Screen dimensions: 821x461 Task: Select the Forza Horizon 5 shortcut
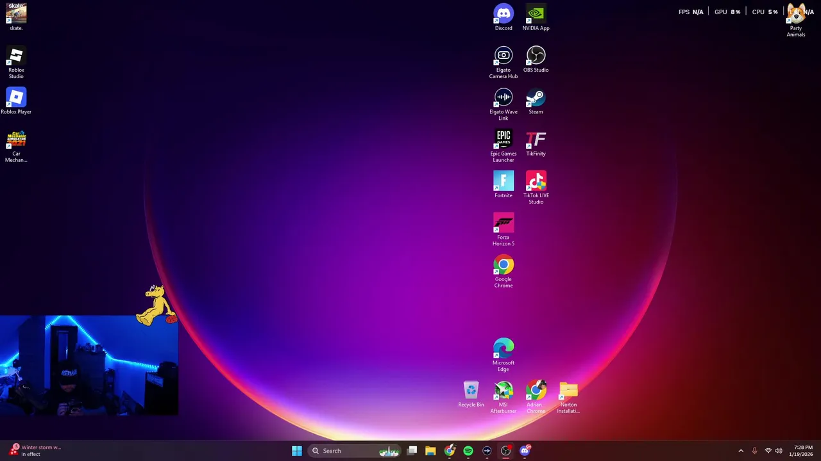click(x=504, y=229)
